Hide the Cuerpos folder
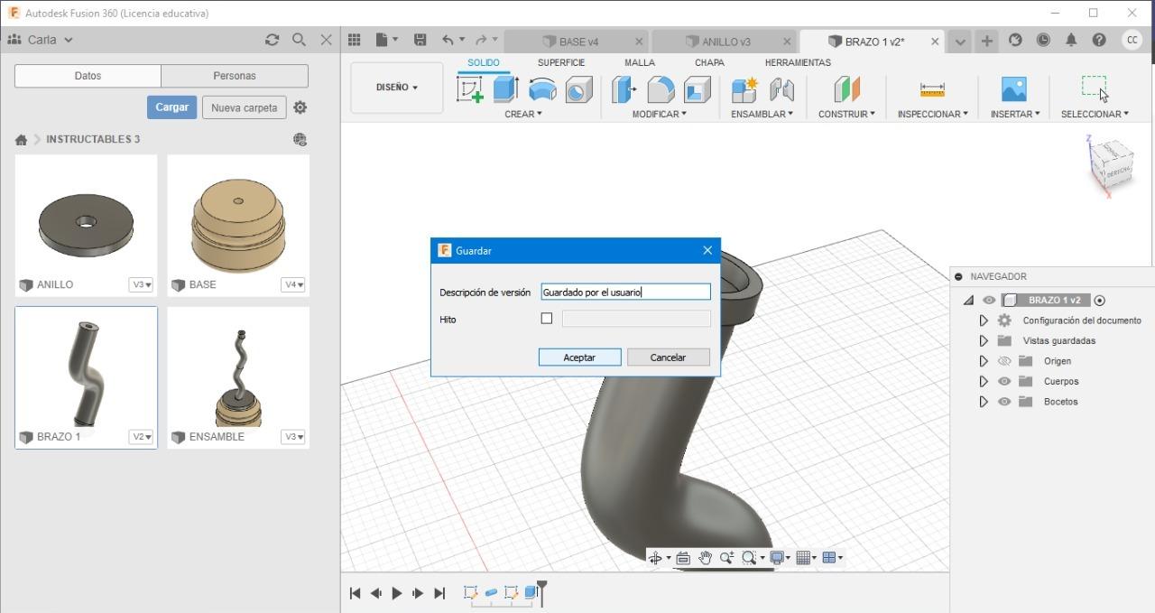This screenshot has width=1155, height=613. tap(1004, 381)
